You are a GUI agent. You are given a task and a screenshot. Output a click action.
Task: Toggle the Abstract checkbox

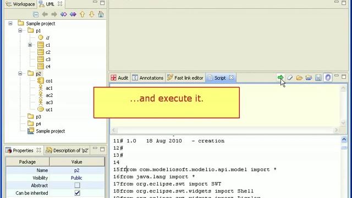[77, 185]
